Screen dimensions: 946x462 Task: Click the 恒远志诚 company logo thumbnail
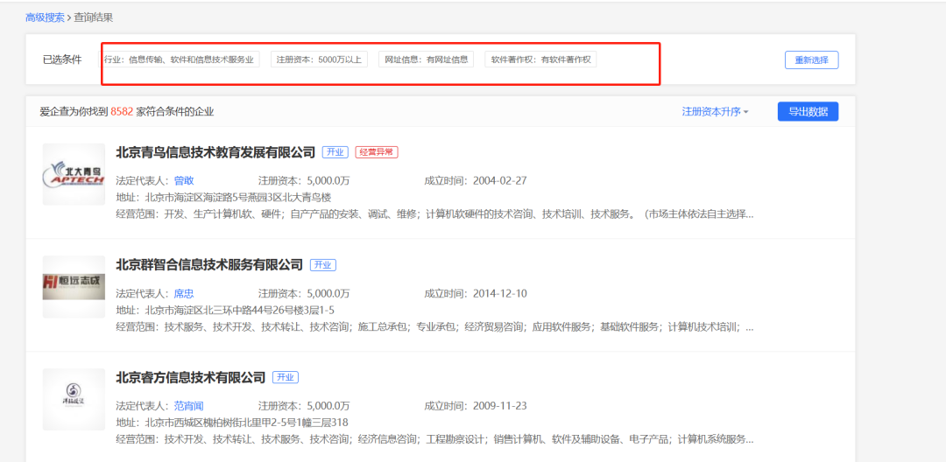(x=74, y=287)
